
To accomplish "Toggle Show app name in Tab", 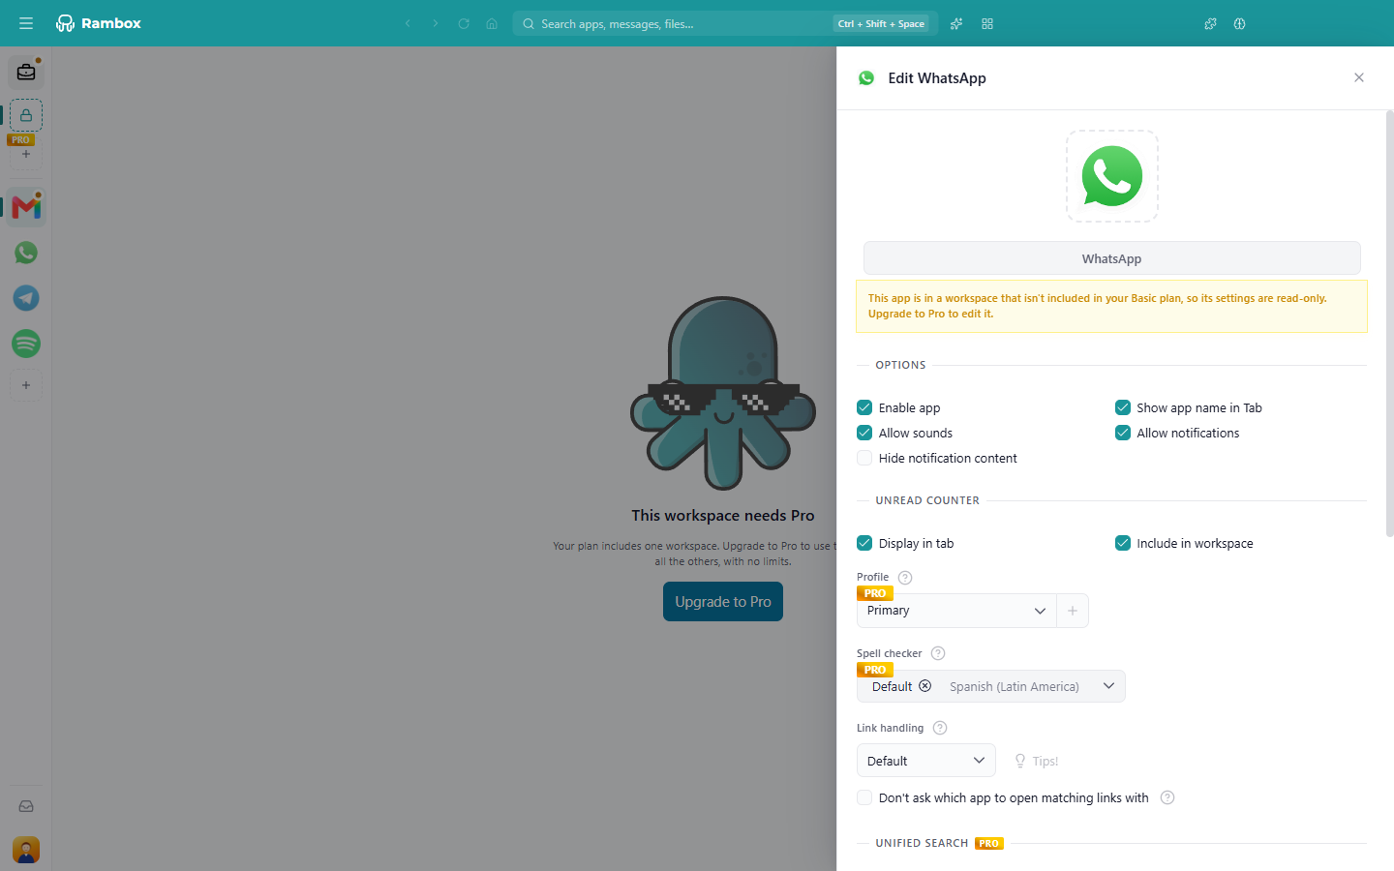I will pyautogui.click(x=1123, y=407).
